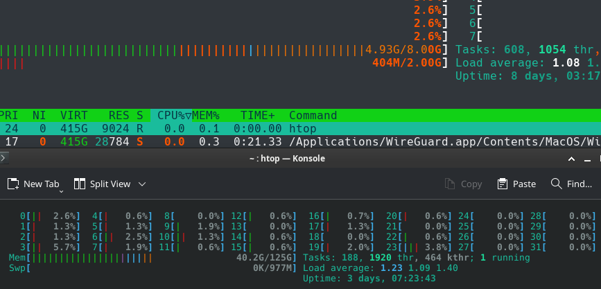Click the disabled Copy toolbar button

[463, 184]
